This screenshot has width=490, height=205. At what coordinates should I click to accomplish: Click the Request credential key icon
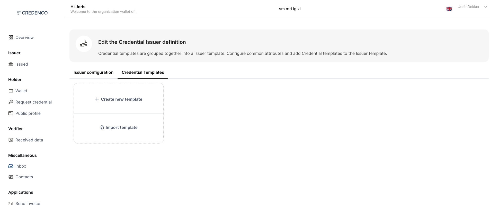11,102
